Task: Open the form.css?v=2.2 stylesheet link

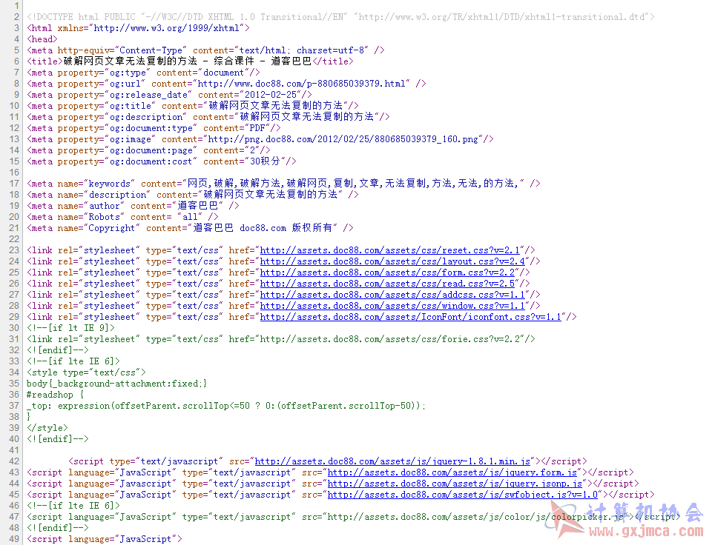Action: pos(387,272)
